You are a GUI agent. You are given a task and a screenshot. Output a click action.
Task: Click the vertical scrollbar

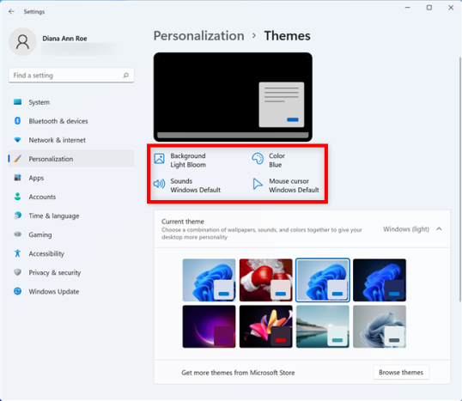[460, 179]
